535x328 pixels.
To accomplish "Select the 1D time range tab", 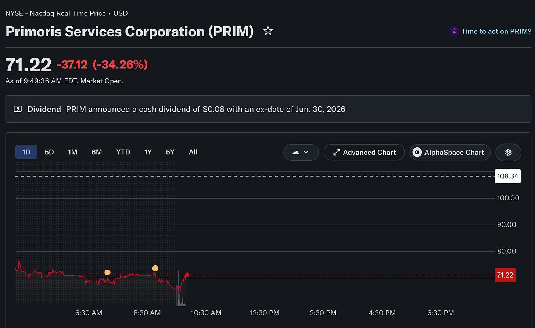I will 26,152.
